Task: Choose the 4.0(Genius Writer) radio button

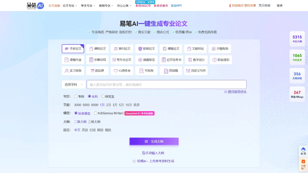Action: (96, 113)
